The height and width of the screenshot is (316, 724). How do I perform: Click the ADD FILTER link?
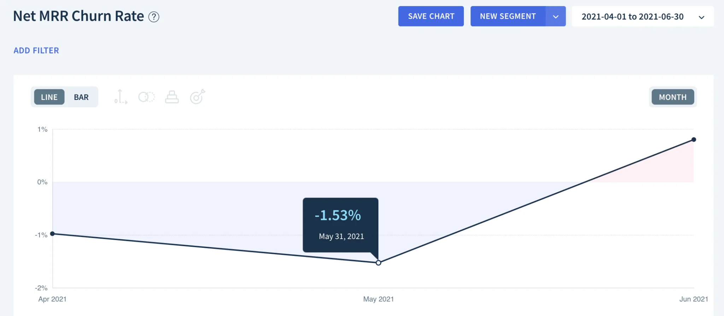point(36,50)
